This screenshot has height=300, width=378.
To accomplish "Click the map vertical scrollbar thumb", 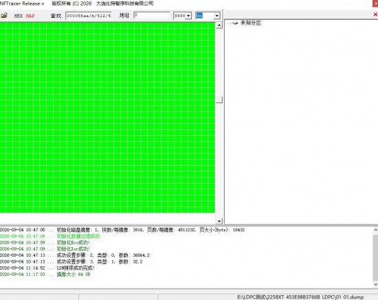I will coord(219,100).
